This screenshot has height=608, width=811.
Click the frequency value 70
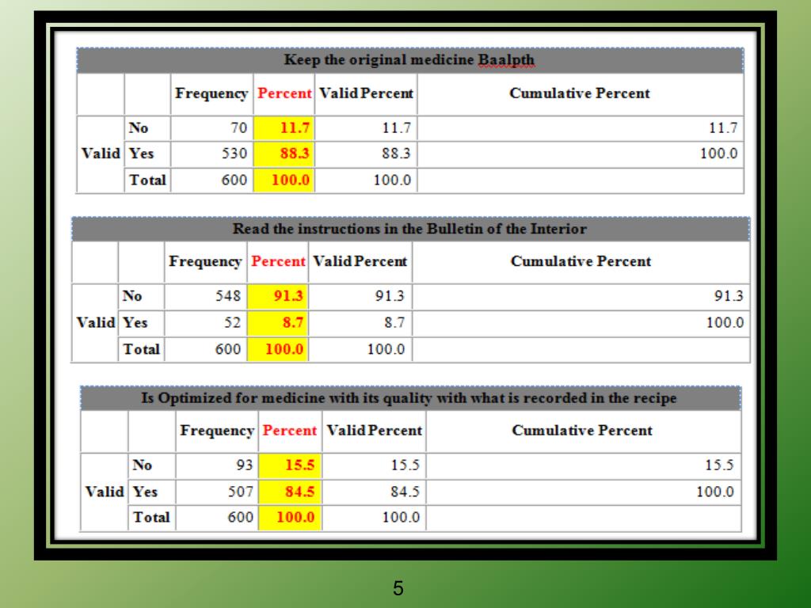[x=238, y=127]
